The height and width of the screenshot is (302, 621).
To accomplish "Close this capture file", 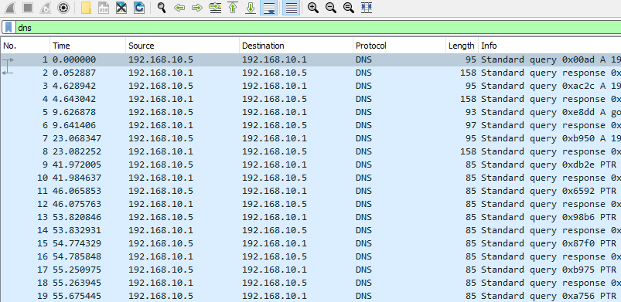I will [121, 8].
